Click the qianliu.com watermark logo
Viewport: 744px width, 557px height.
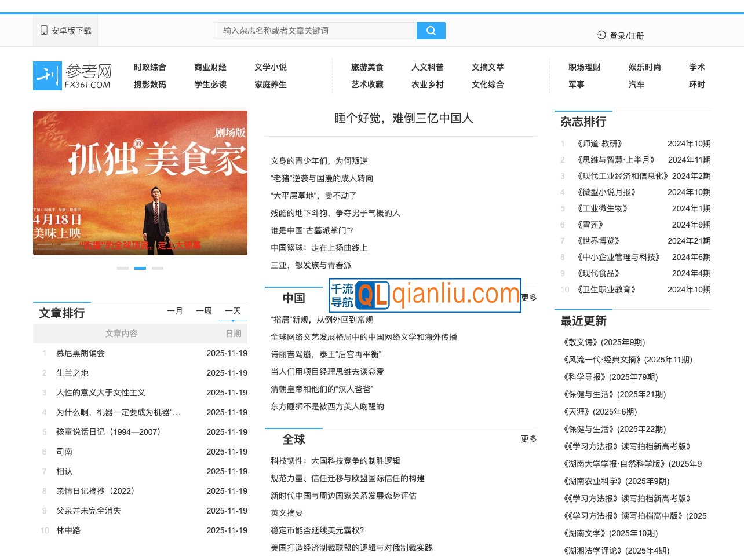pyautogui.click(x=425, y=296)
